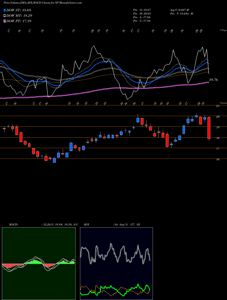Click the 'Pre V: 15.684 M' volume text
Screen dimensions: 227x300
(x=181, y=14)
